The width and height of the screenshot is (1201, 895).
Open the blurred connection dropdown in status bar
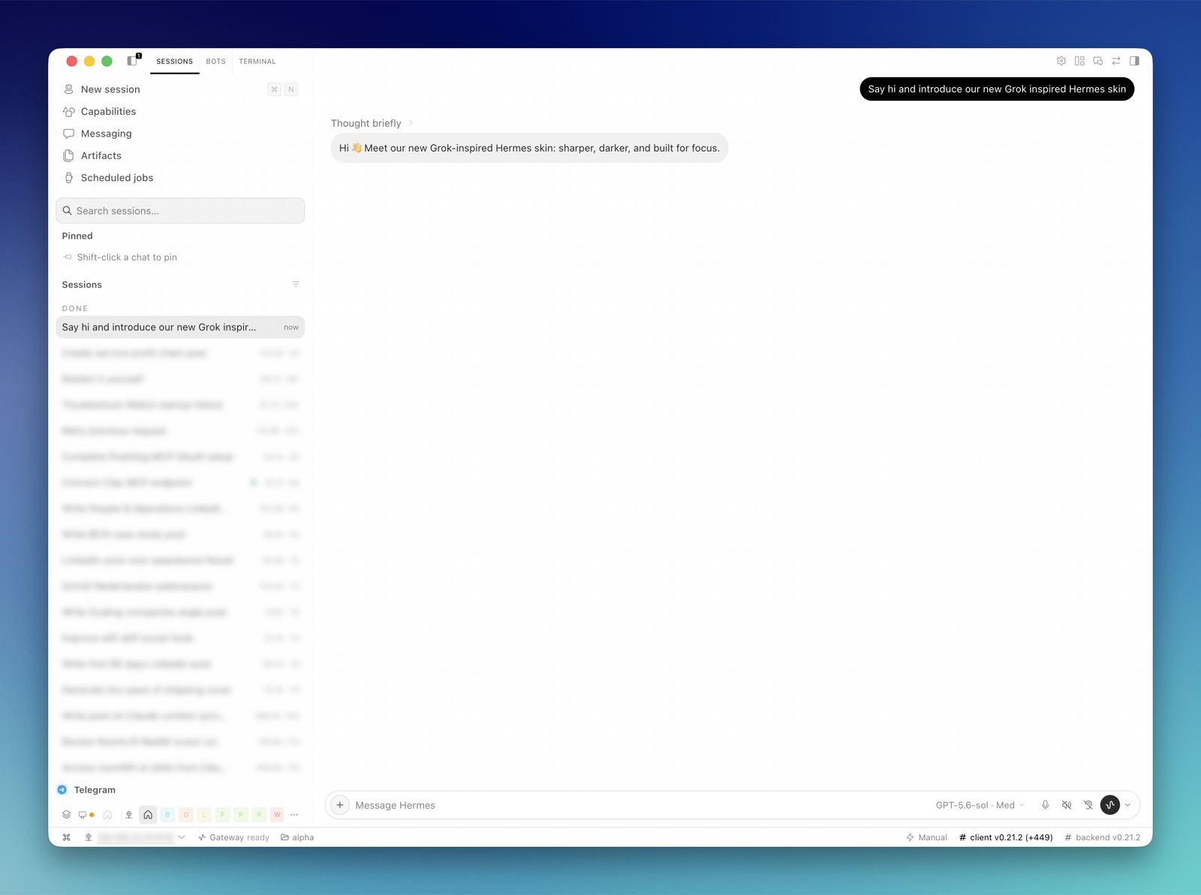coord(142,837)
